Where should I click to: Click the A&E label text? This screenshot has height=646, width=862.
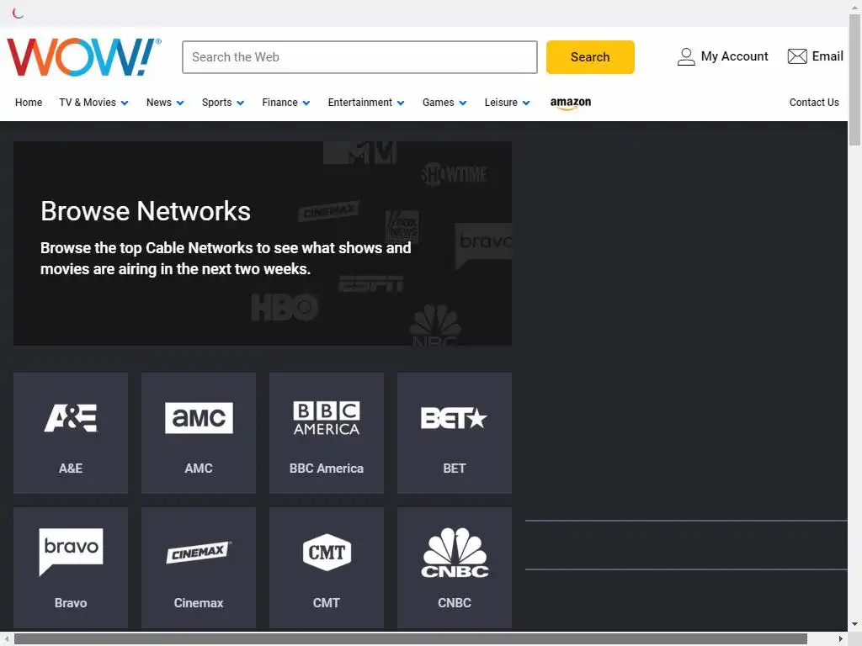71,469
